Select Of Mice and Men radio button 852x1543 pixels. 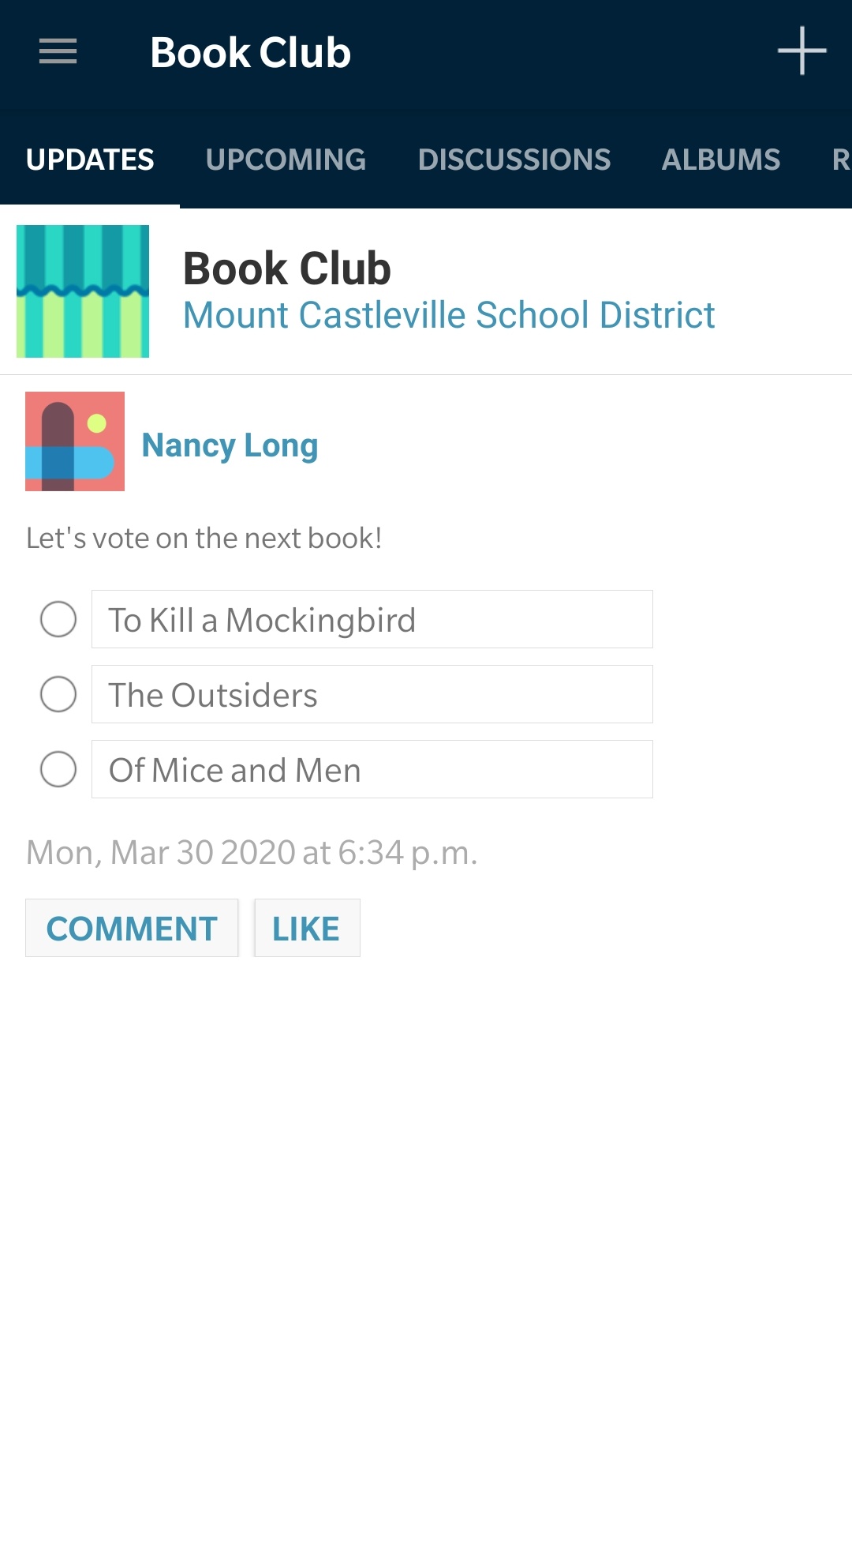point(58,769)
